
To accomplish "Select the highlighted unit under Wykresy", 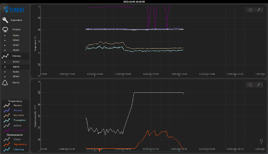I will tap(16, 67).
